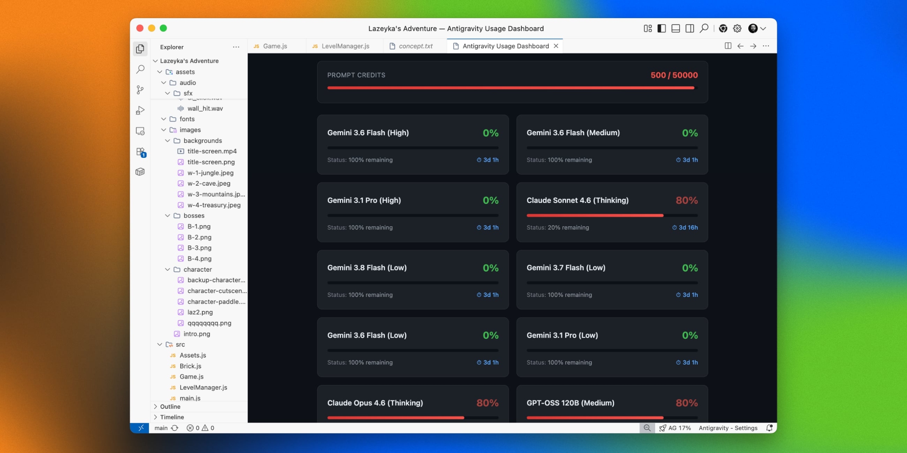Open the editor more actions menu
The image size is (907, 453).
[766, 46]
